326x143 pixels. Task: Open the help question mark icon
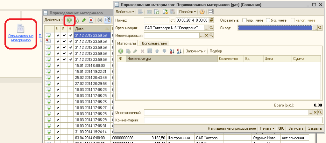202,12
